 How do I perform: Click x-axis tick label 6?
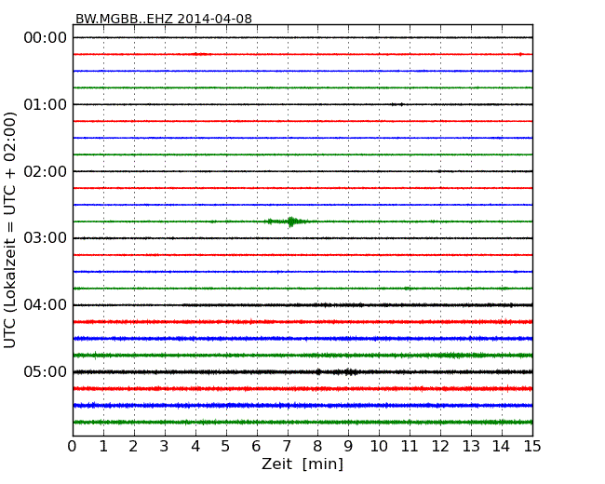[256, 447]
